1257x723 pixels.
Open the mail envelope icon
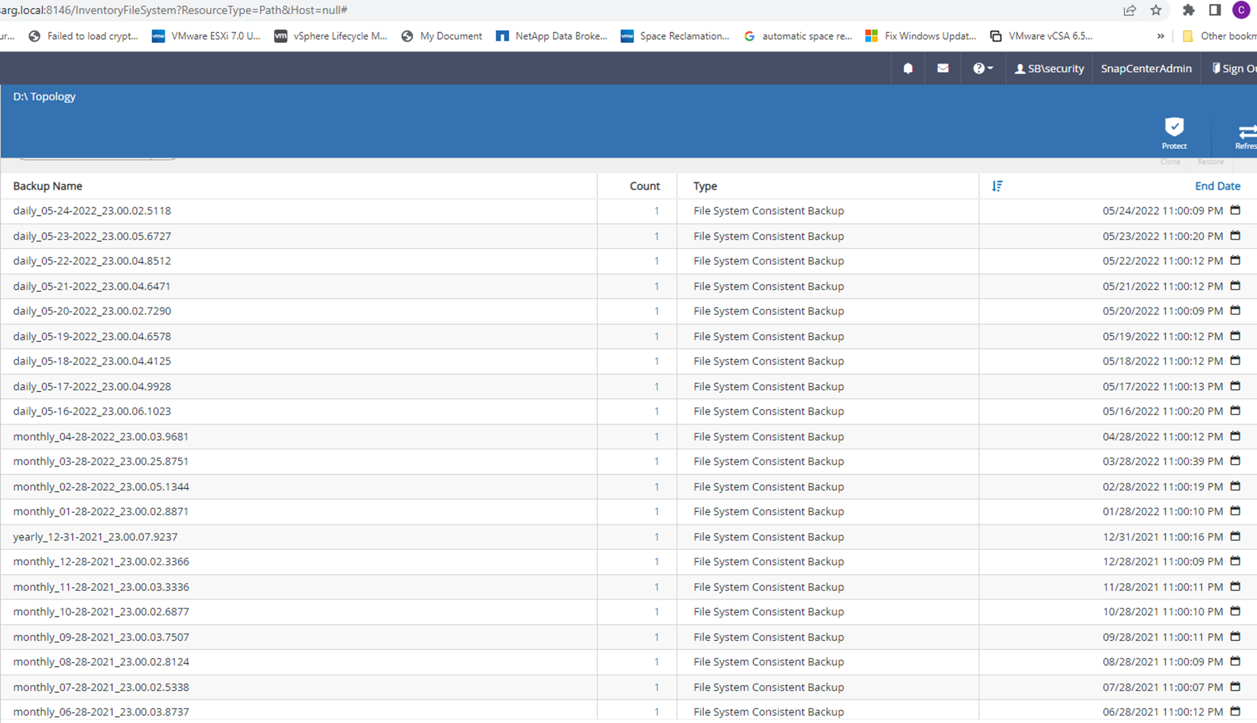coord(943,68)
